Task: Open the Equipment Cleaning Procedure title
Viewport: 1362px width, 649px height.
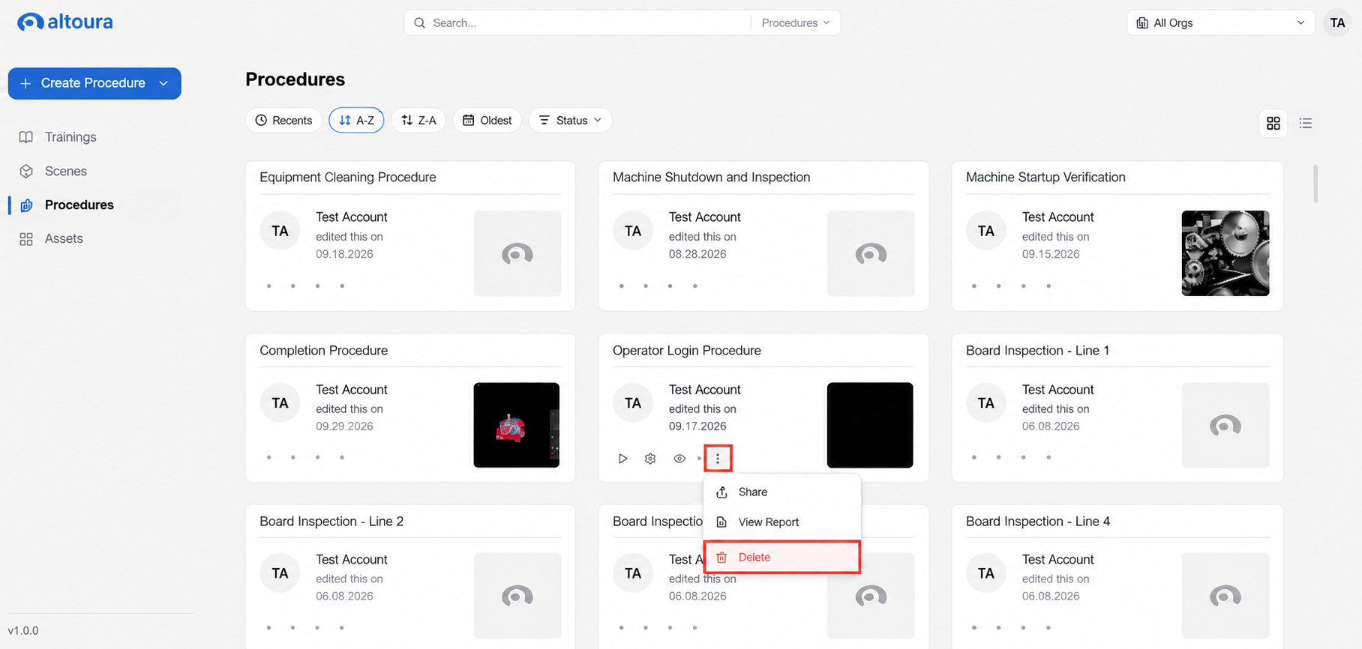Action: [348, 178]
